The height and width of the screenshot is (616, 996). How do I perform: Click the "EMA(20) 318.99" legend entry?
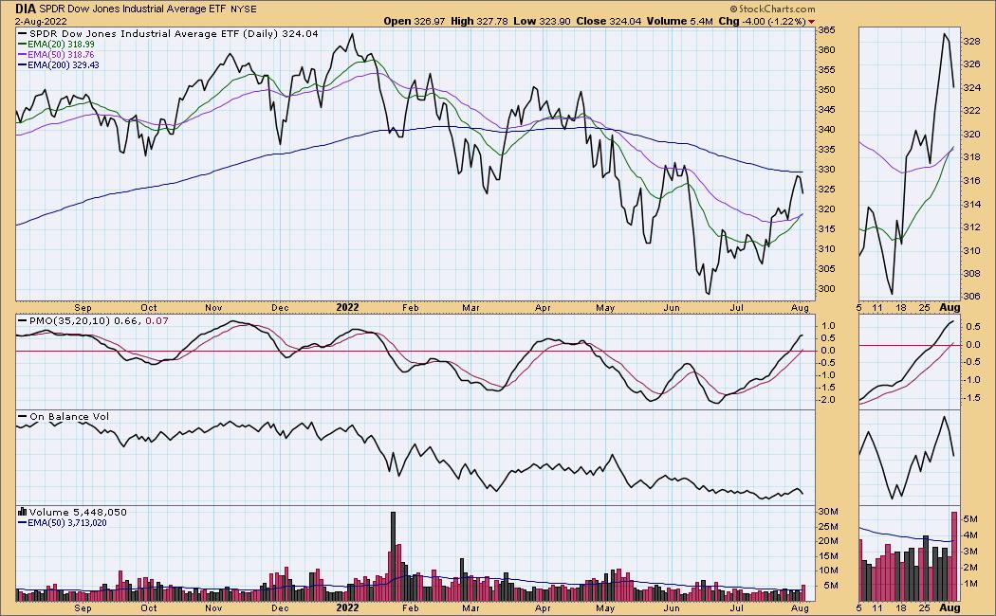pyautogui.click(x=61, y=45)
